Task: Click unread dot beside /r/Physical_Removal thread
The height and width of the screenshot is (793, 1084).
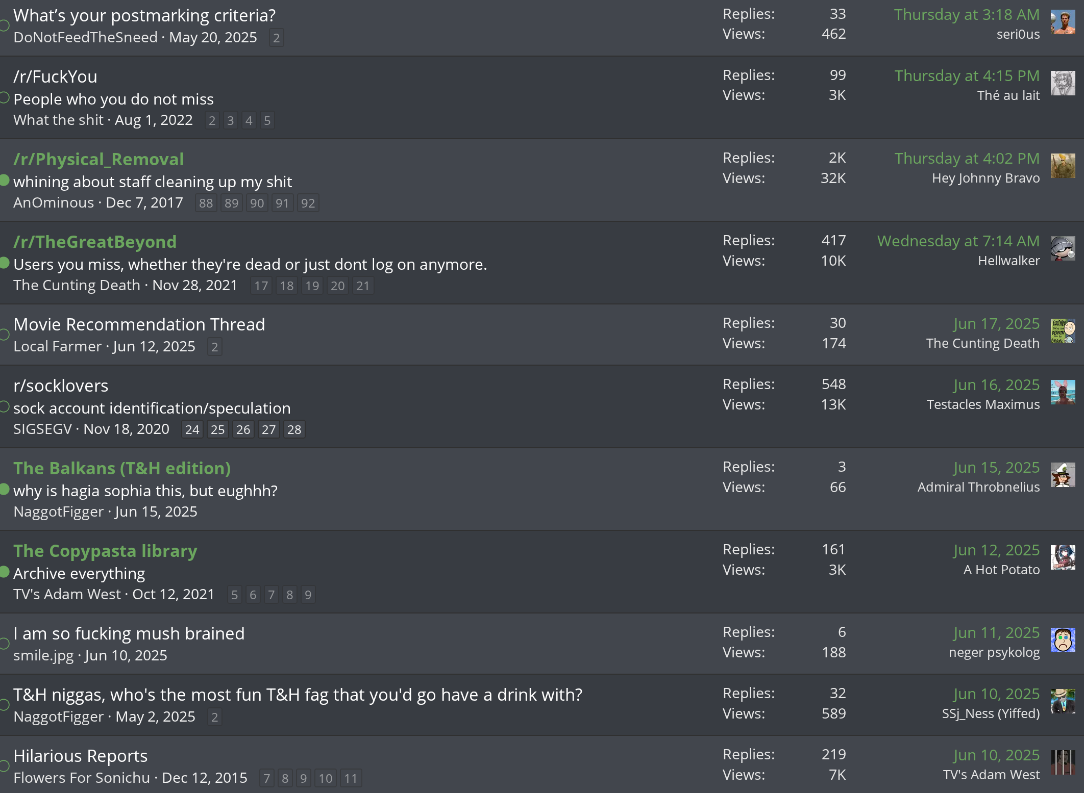Action: 4,180
